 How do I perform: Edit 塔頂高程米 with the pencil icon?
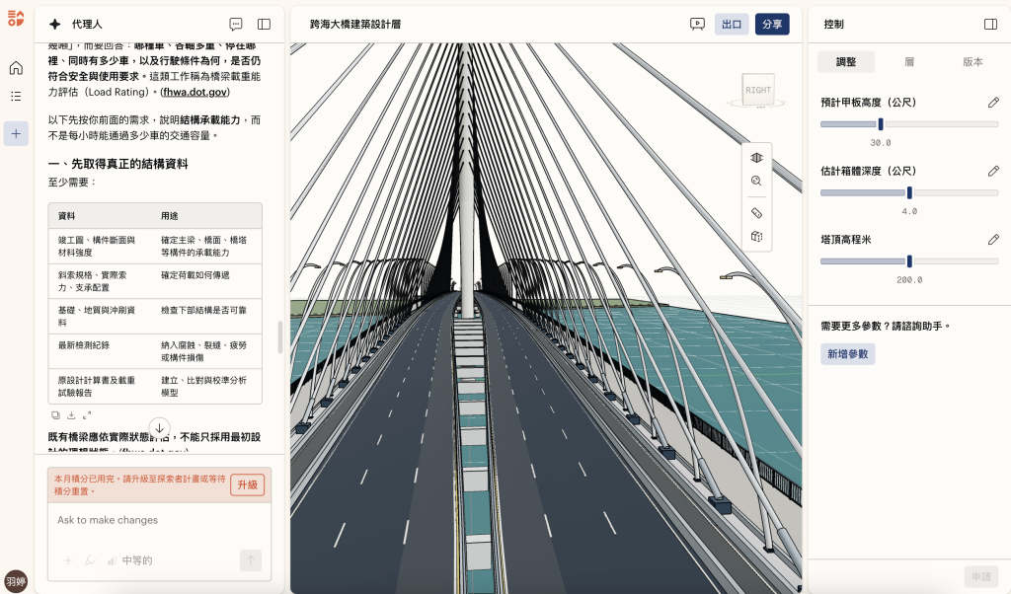[993, 239]
